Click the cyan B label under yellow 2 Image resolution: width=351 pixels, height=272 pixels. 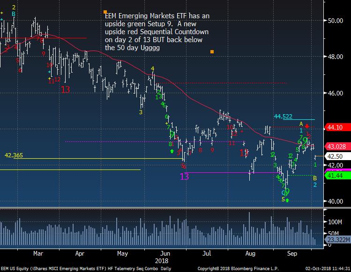click(x=14, y=14)
